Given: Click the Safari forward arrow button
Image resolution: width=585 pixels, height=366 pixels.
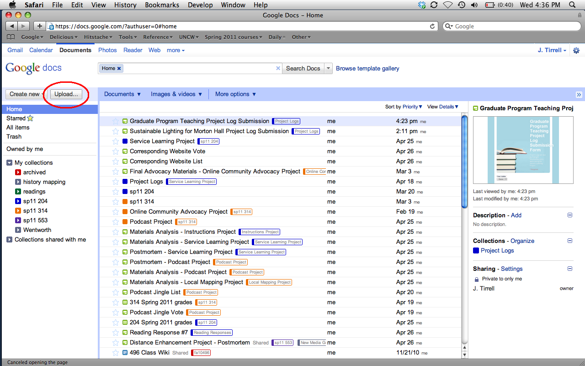Looking at the screenshot, I should click(24, 26).
